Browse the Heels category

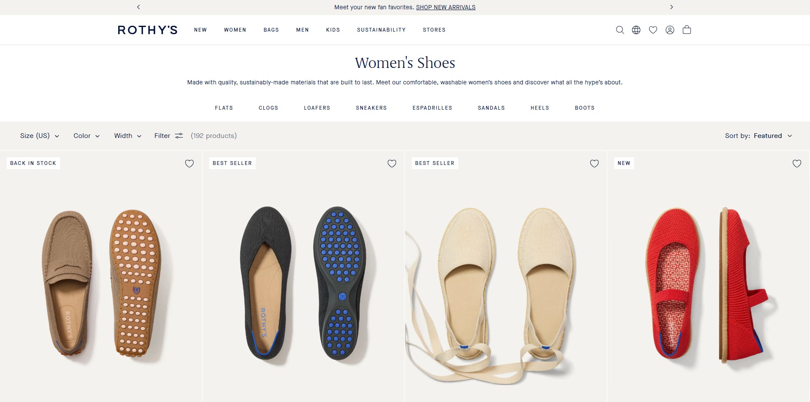(540, 108)
